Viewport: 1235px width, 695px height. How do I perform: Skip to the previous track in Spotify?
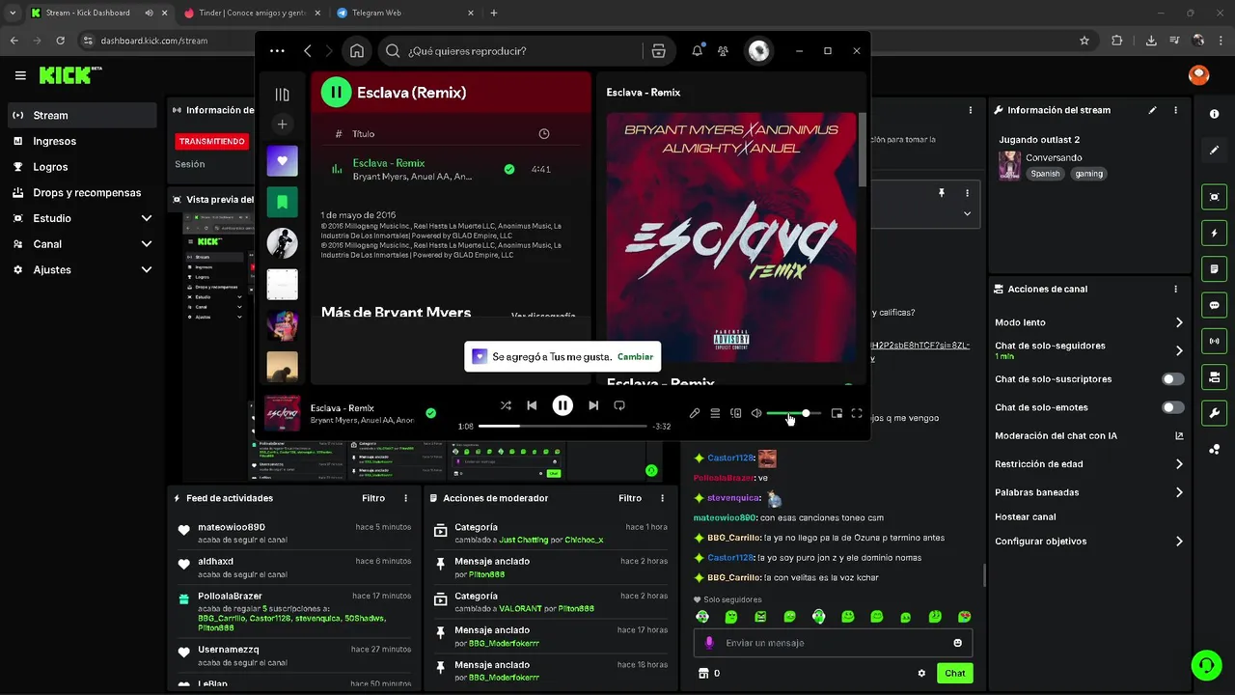click(x=532, y=405)
